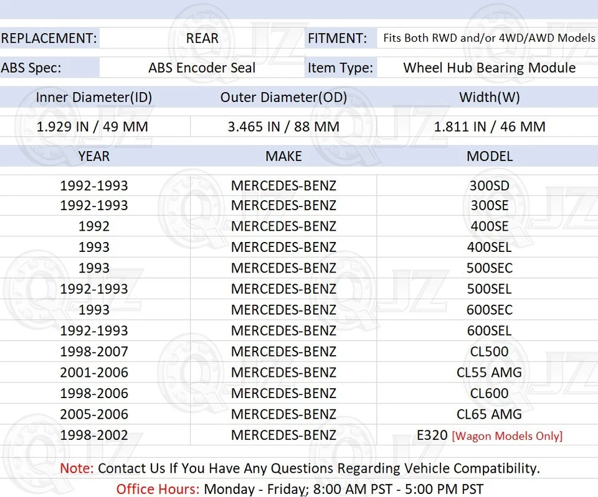The image size is (598, 497).
Task: Select the CL65 AMG model cell
Action: tap(490, 414)
